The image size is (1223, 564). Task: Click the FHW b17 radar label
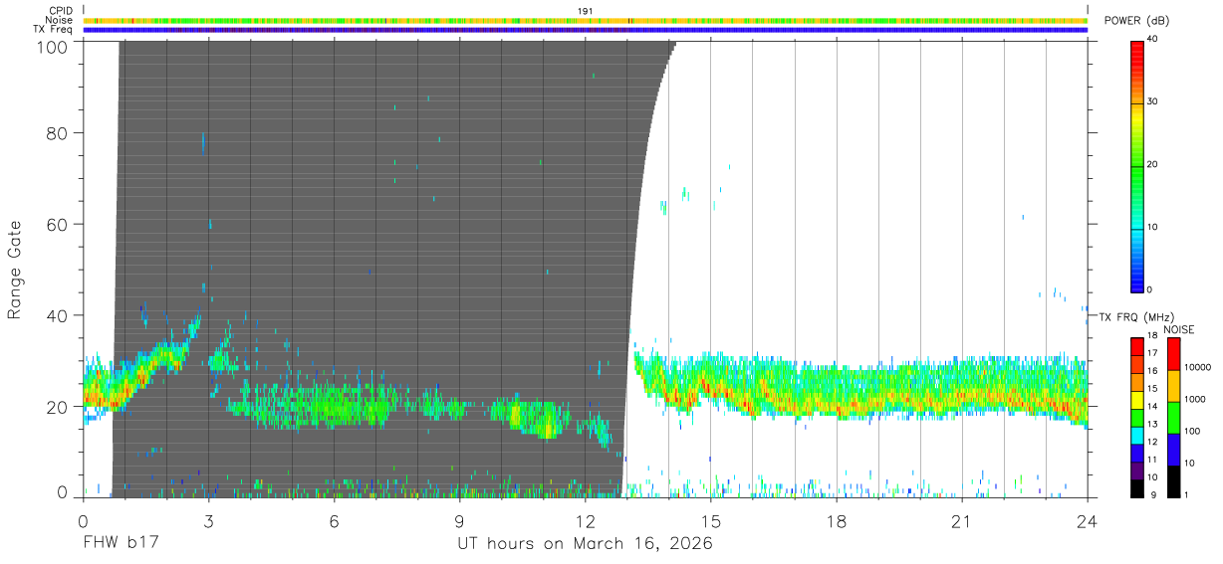120,543
